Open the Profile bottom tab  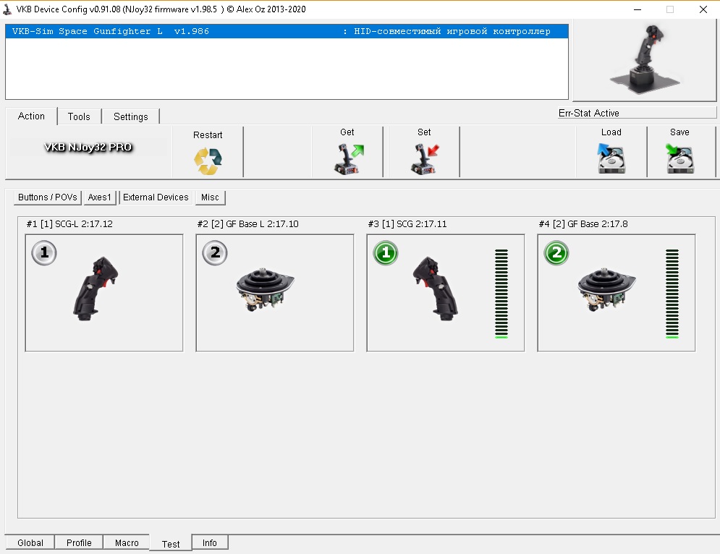click(79, 542)
